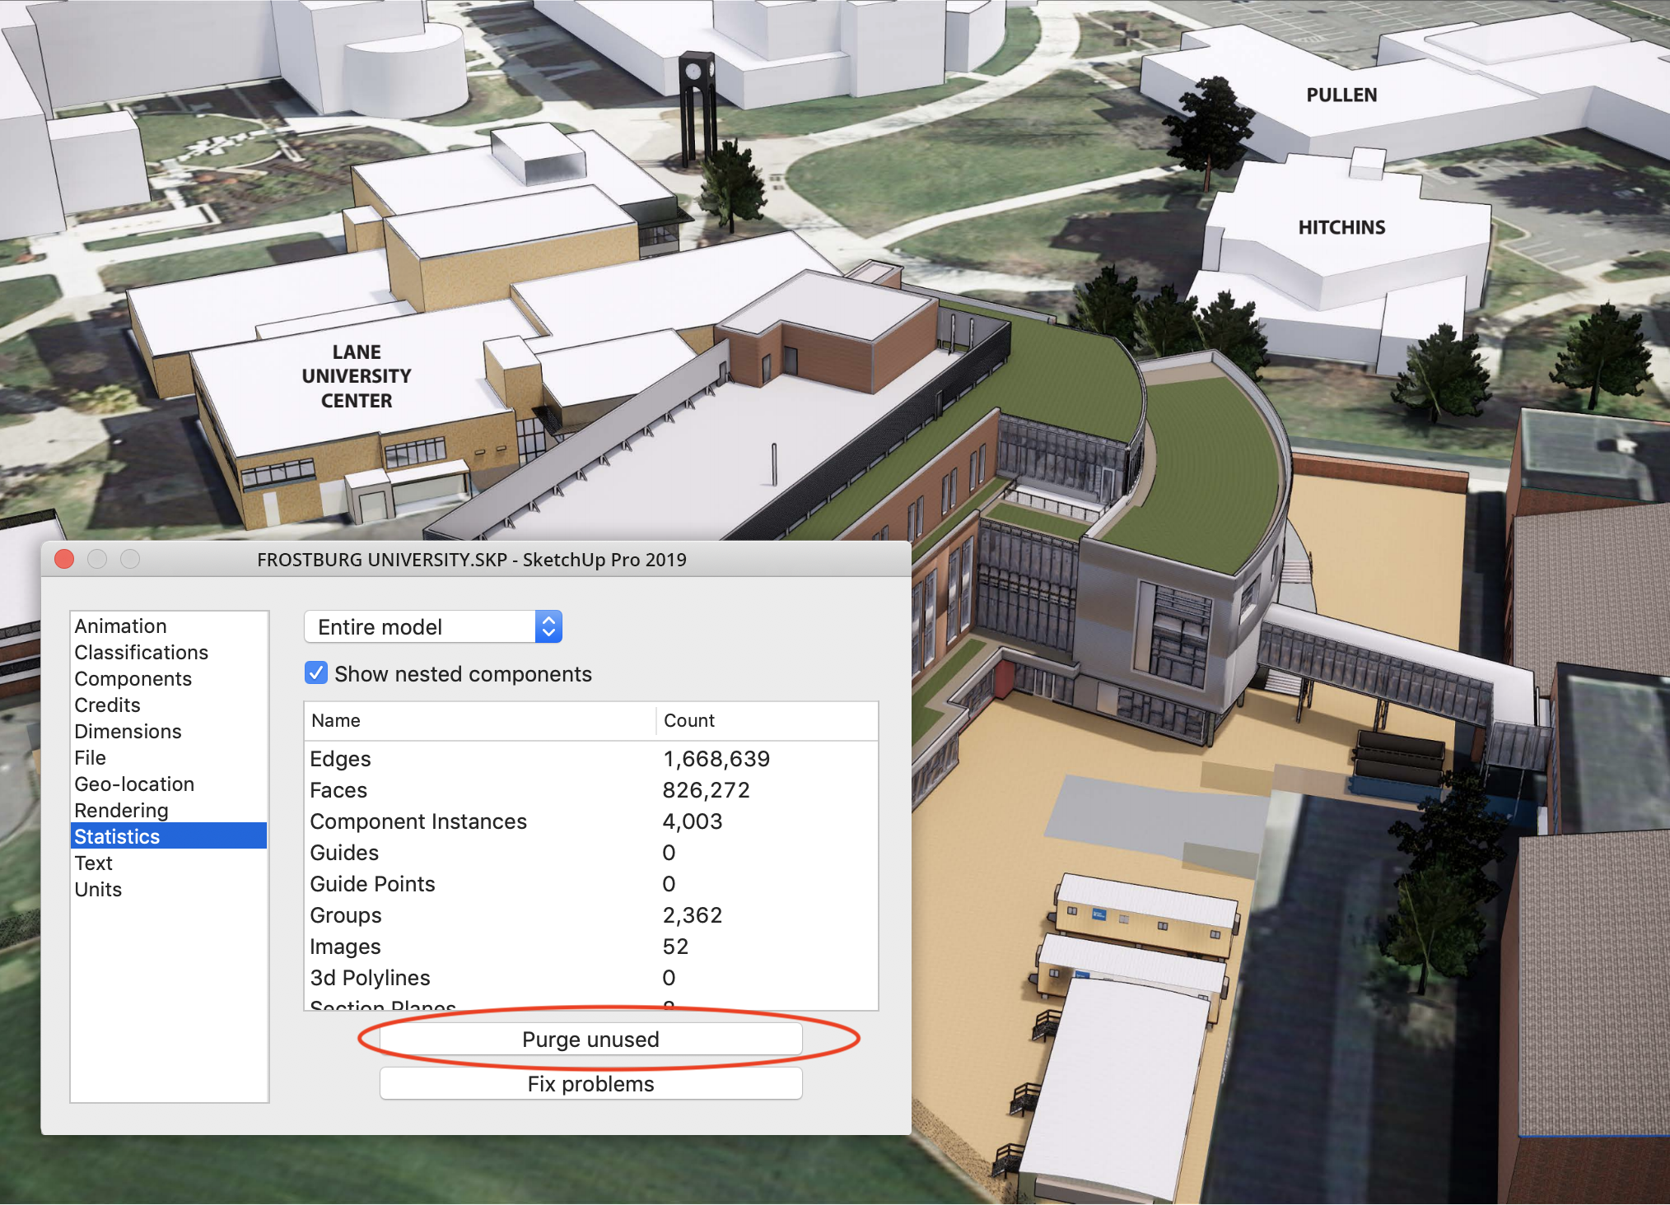Select File in the sidebar list

(90, 757)
